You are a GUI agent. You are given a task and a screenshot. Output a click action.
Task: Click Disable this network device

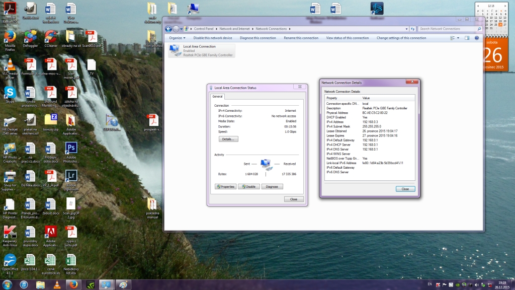213,38
